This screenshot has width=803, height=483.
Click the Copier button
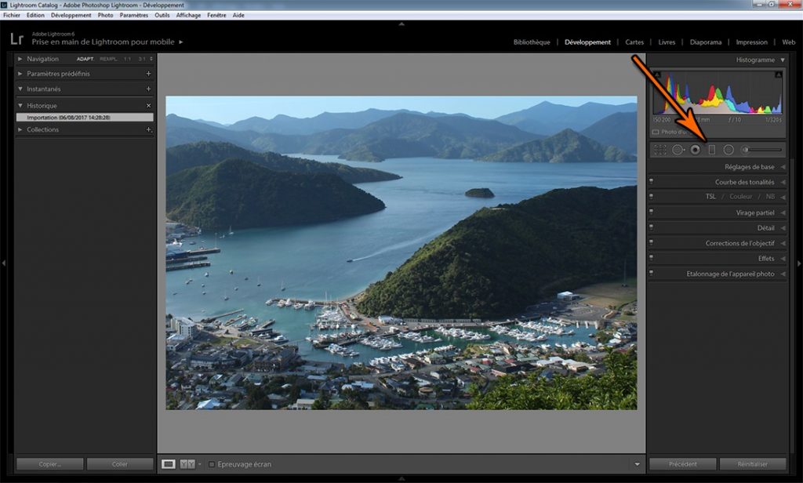click(49, 464)
